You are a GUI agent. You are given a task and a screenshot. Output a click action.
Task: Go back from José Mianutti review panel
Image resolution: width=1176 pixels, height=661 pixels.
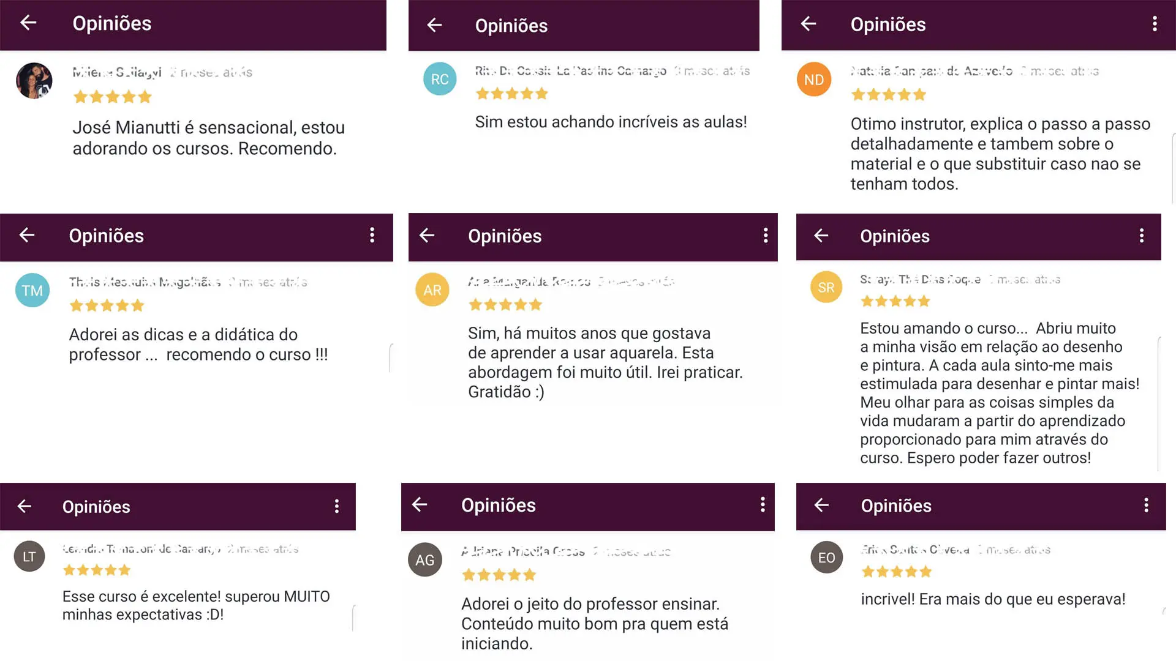tap(28, 23)
